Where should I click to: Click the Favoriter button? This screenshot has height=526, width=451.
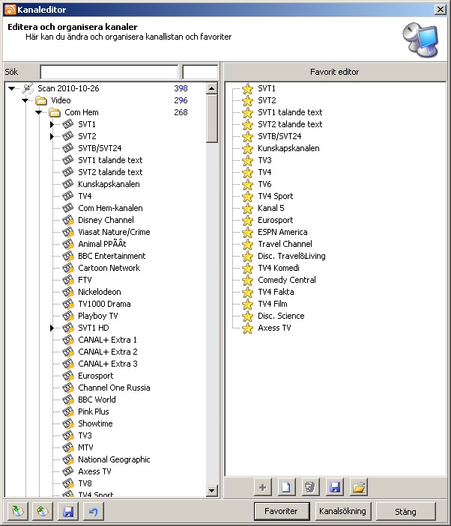pyautogui.click(x=282, y=511)
